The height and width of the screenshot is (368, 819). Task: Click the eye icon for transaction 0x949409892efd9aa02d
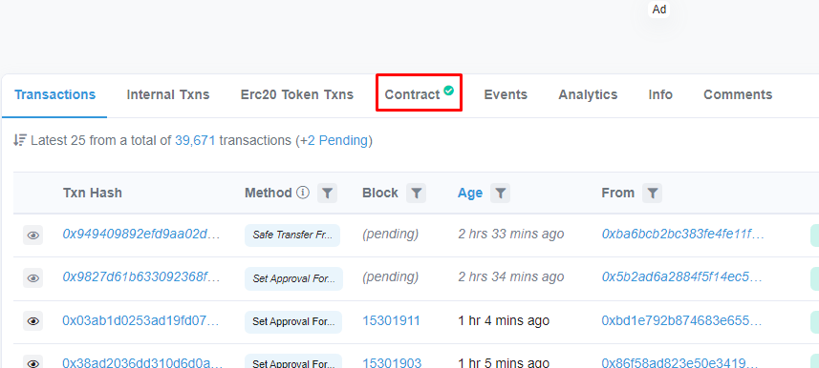pyautogui.click(x=32, y=235)
